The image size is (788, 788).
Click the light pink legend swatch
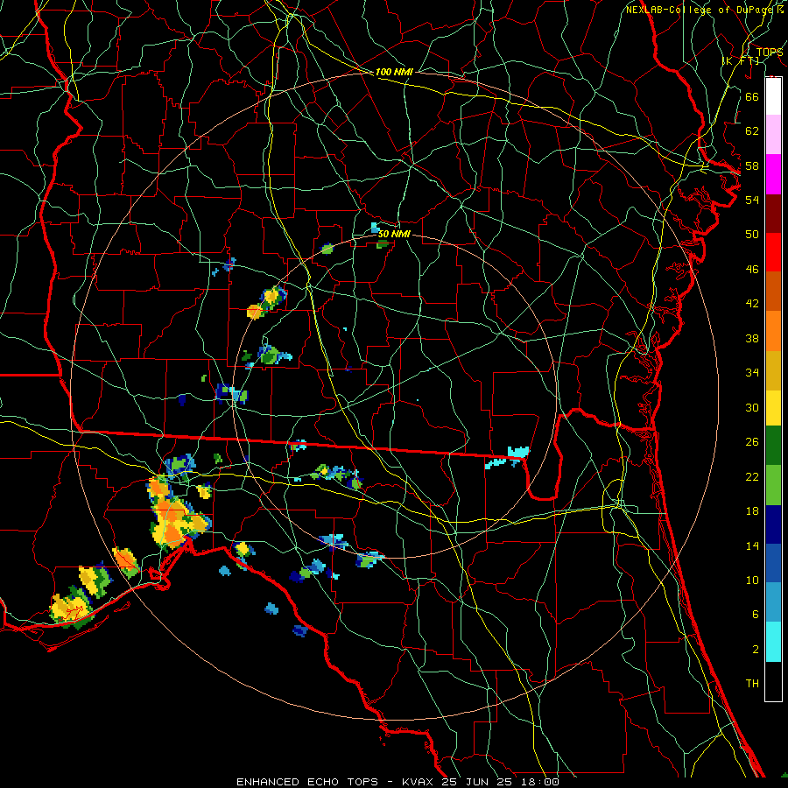pyautogui.click(x=773, y=134)
